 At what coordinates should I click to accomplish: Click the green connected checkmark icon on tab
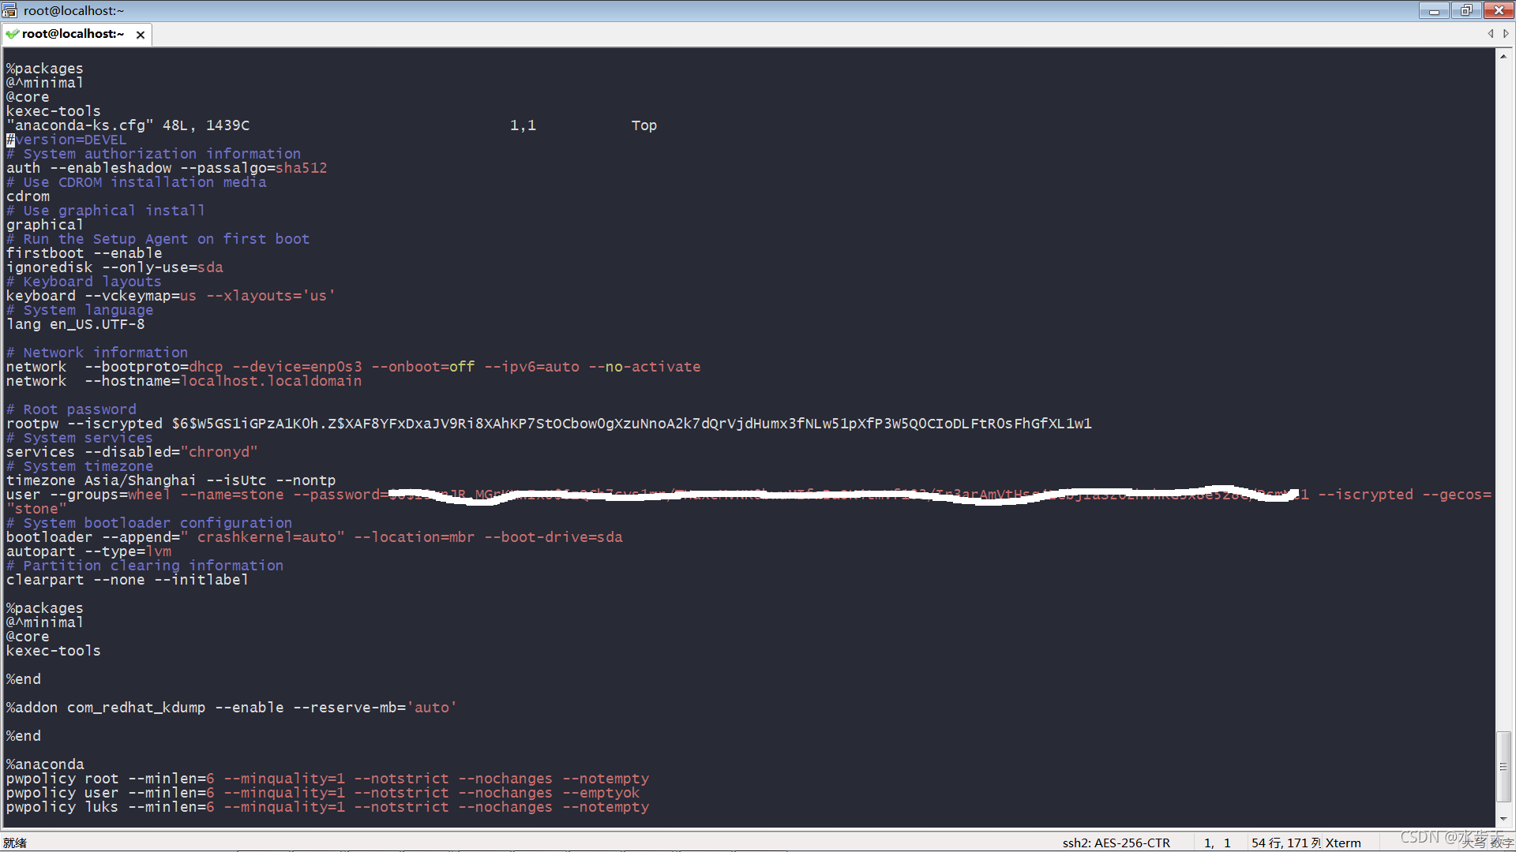(x=13, y=34)
